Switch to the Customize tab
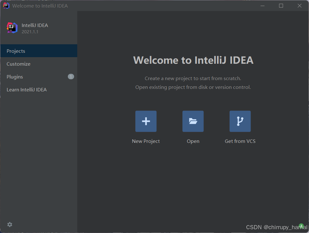The width and height of the screenshot is (309, 233). [x=39, y=64]
